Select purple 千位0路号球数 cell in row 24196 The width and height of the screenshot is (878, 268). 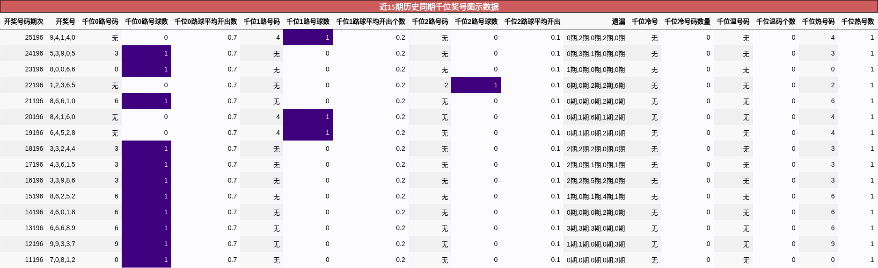coord(146,53)
